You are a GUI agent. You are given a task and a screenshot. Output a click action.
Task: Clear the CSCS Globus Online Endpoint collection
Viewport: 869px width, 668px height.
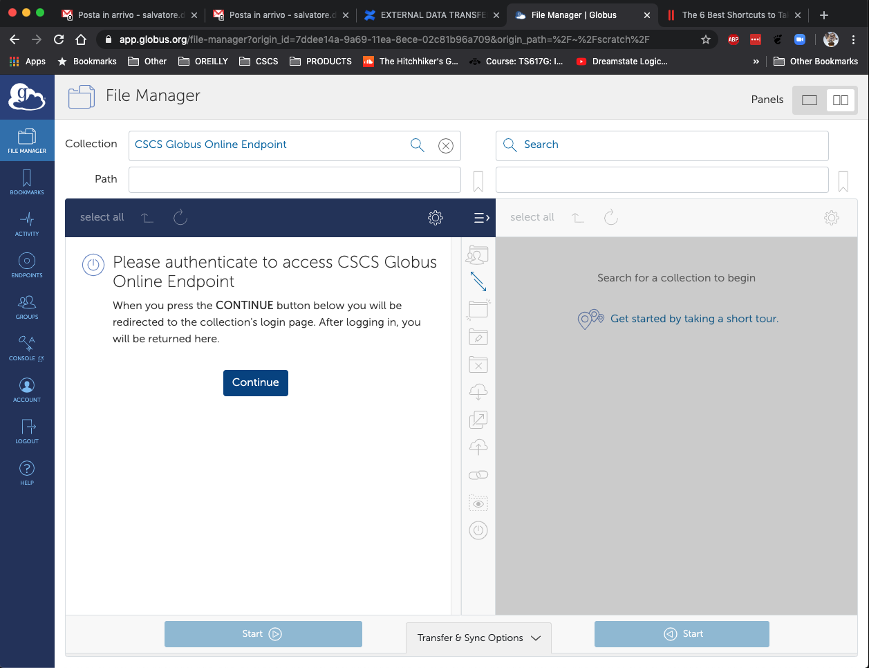click(446, 145)
